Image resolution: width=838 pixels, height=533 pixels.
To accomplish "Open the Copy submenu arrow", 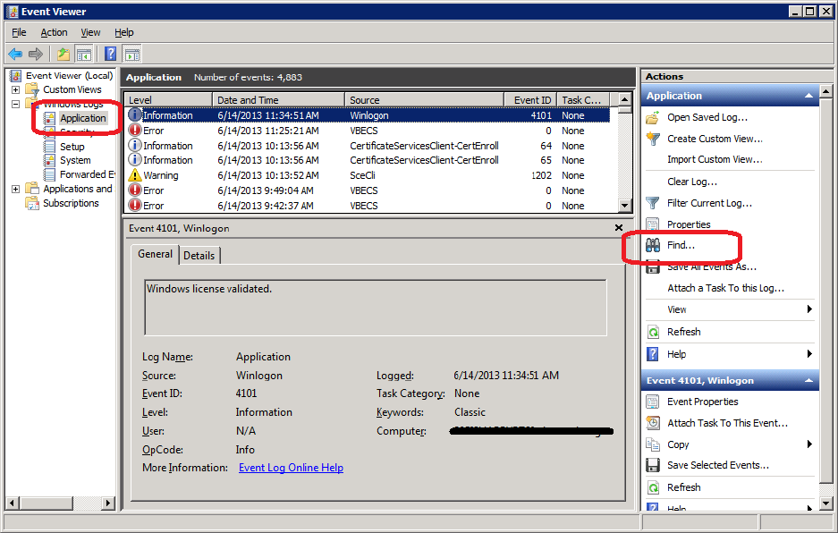I will (809, 444).
